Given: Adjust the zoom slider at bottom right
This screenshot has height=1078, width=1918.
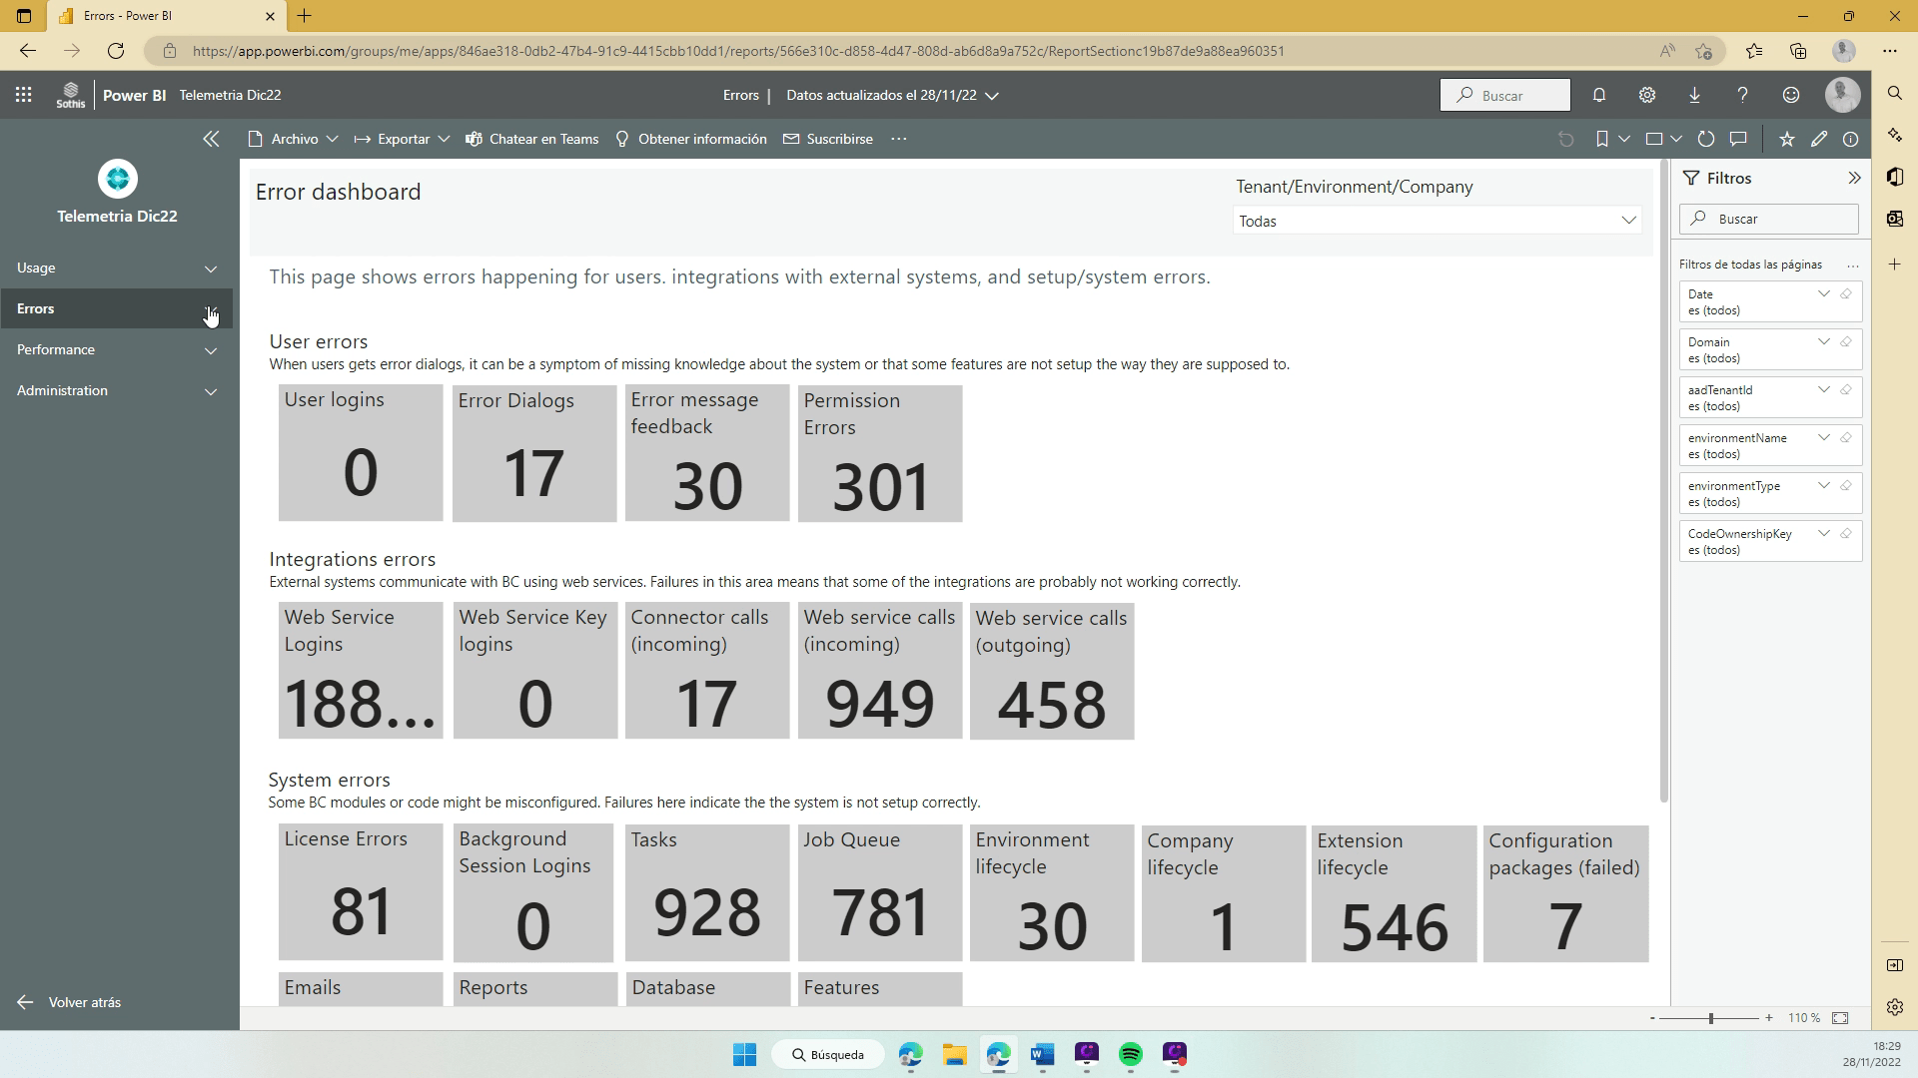Looking at the screenshot, I should click(x=1711, y=1018).
